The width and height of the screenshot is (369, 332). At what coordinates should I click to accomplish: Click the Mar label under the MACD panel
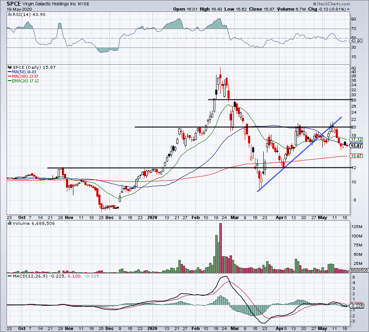pyautogui.click(x=235, y=328)
